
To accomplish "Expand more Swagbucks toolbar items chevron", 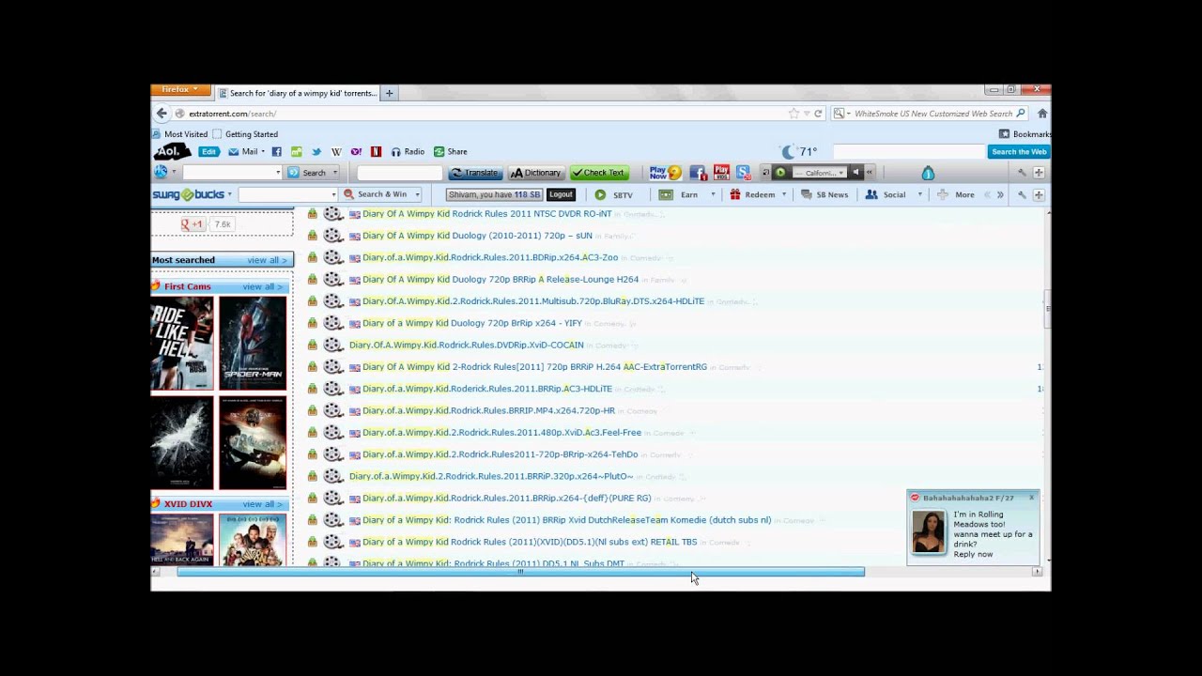I will coord(1000,195).
